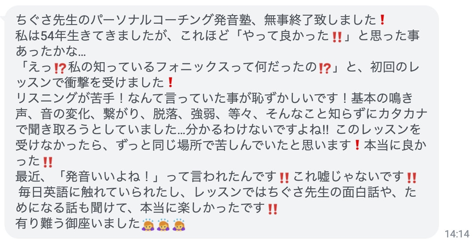Click the double exclamation after やって良かった
The height and width of the screenshot is (245, 473).
point(337,37)
